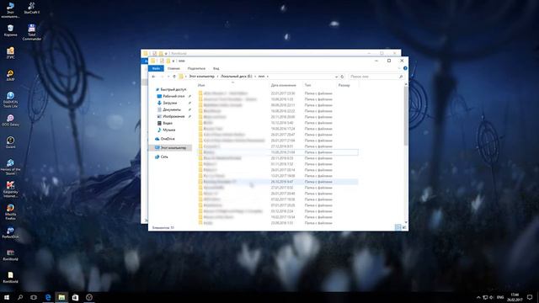539x303 pixels.
Task: Refresh the Explorer folder view
Action: pos(342,77)
